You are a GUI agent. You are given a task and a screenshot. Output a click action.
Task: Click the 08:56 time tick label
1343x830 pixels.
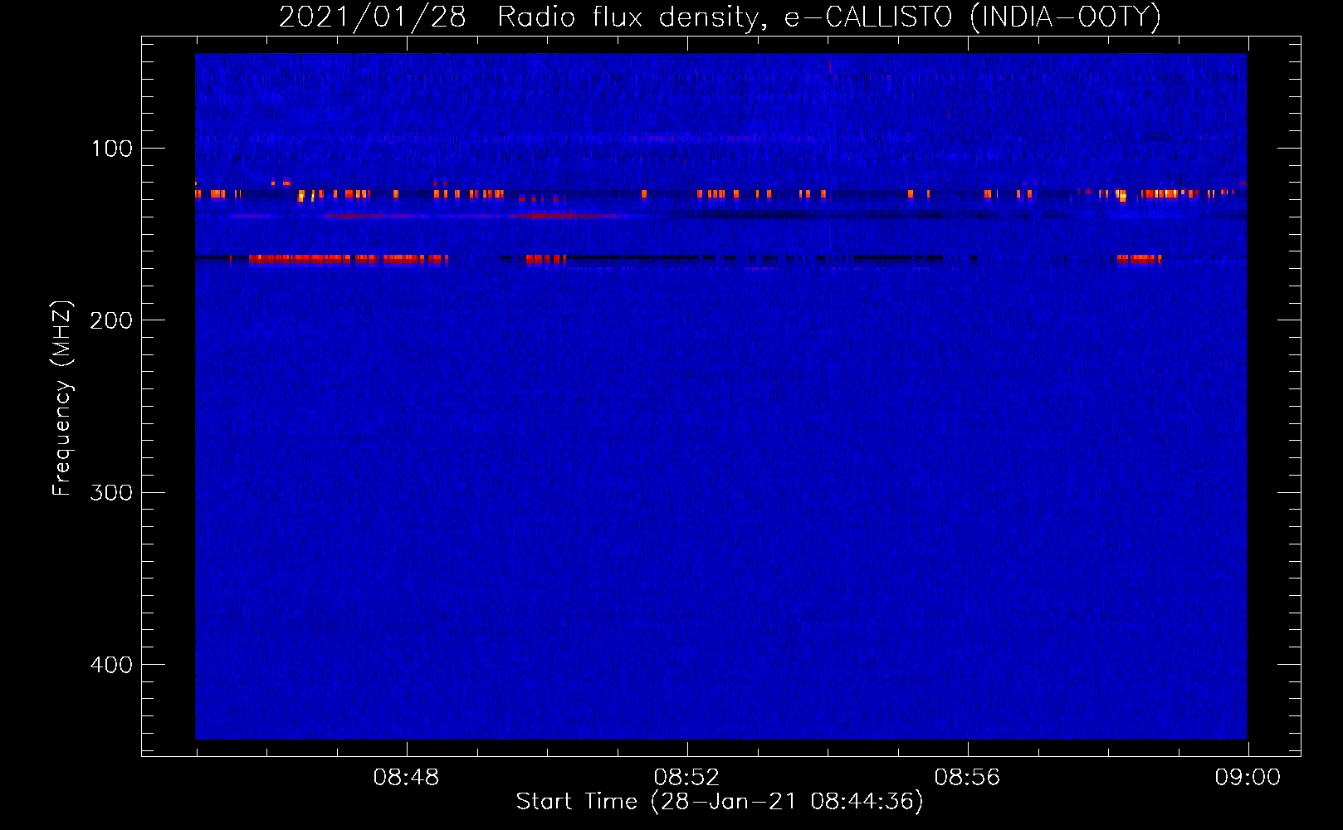(967, 778)
